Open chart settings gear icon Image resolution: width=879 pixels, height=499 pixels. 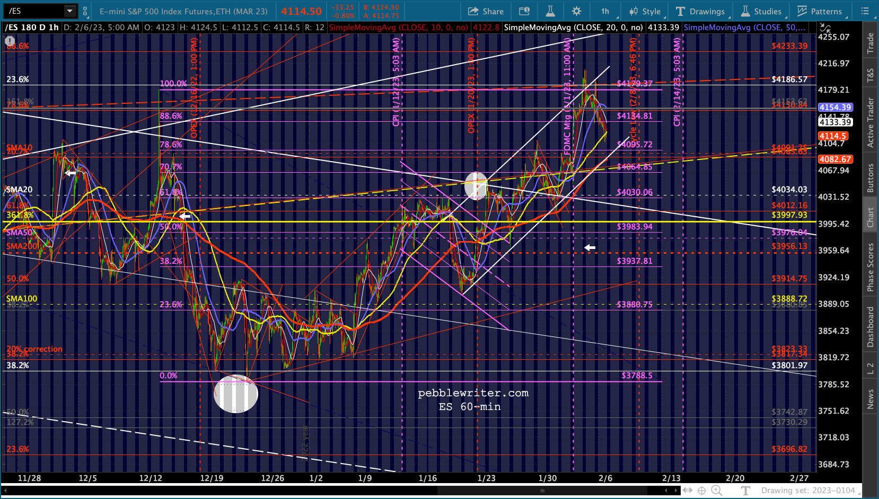[x=576, y=11]
